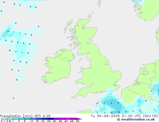159x122 pixels.
Task: Click the legend label "35"
Action: 60,121
